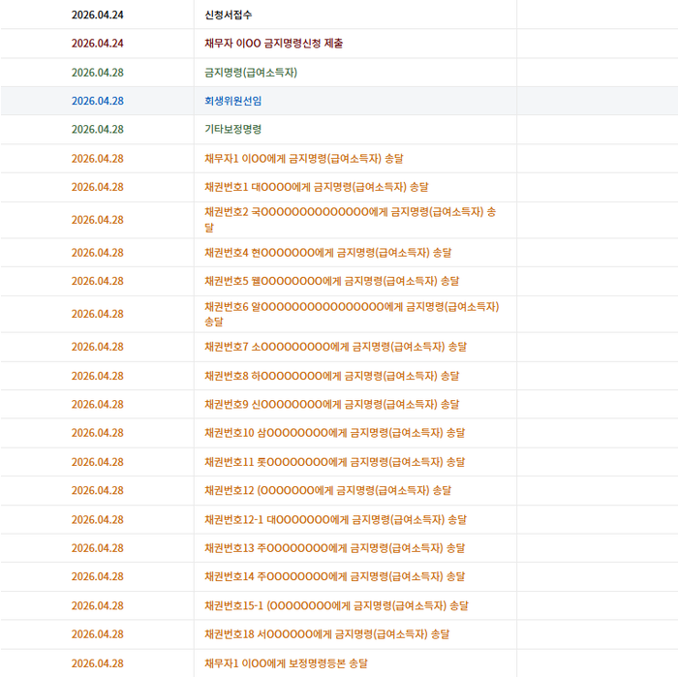Image resolution: width=678 pixels, height=677 pixels.
Task: Select the date in the '채권번호1 대OOOO' row
Action: click(x=97, y=187)
